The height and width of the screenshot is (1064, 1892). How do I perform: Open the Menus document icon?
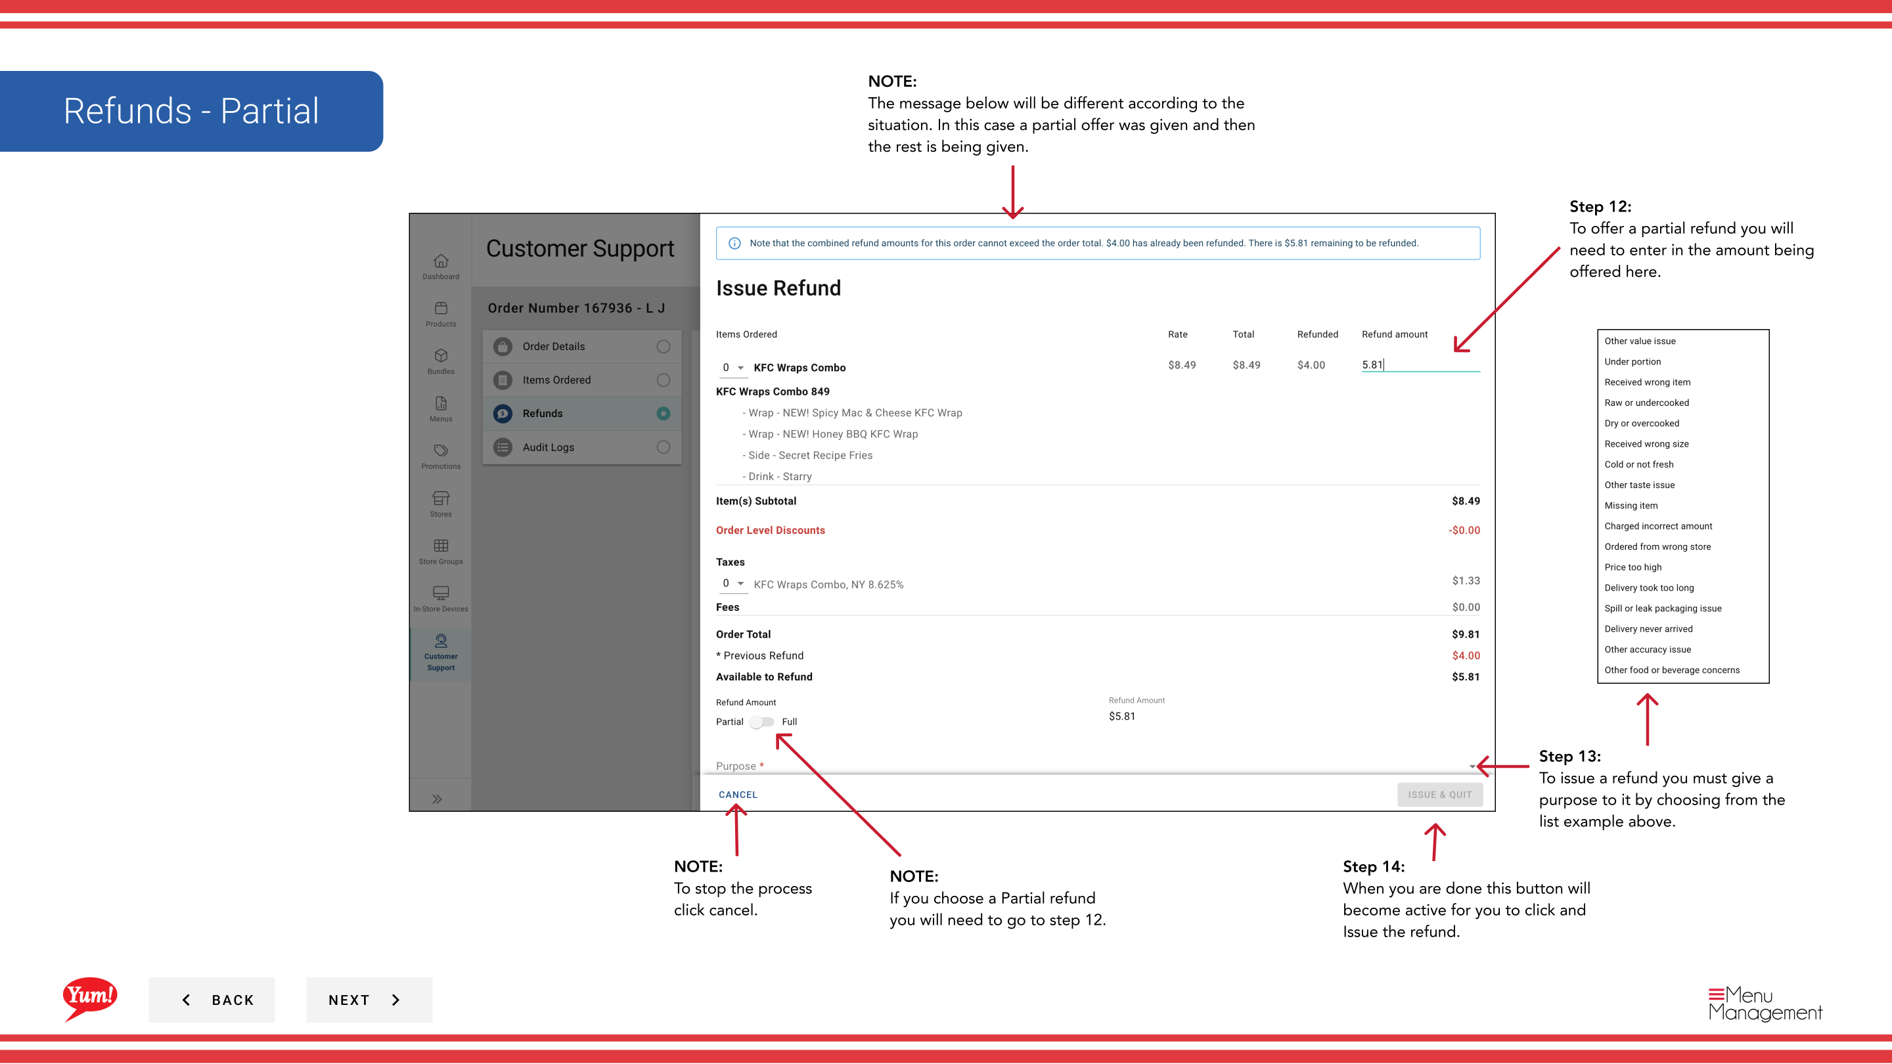click(441, 403)
